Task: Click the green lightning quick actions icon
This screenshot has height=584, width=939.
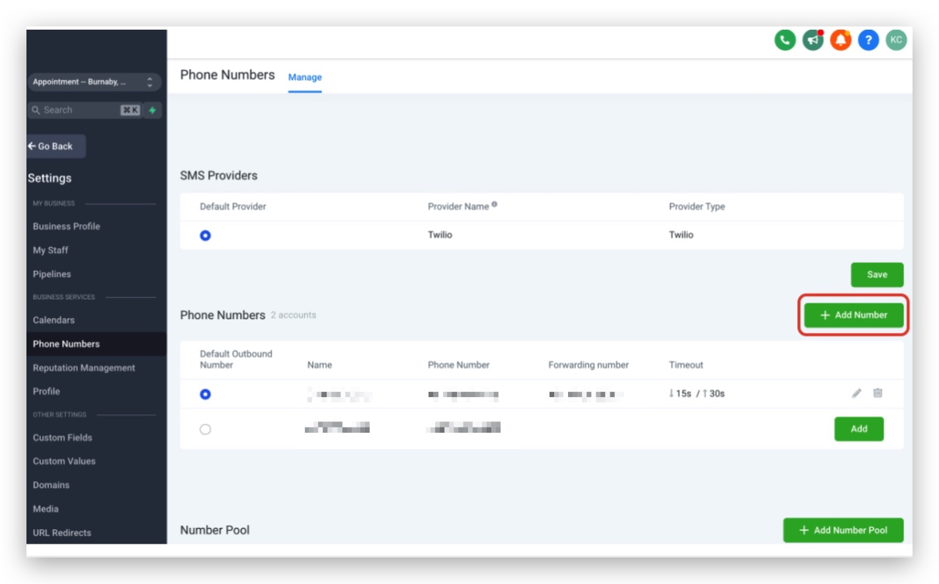Action: pyautogui.click(x=153, y=110)
